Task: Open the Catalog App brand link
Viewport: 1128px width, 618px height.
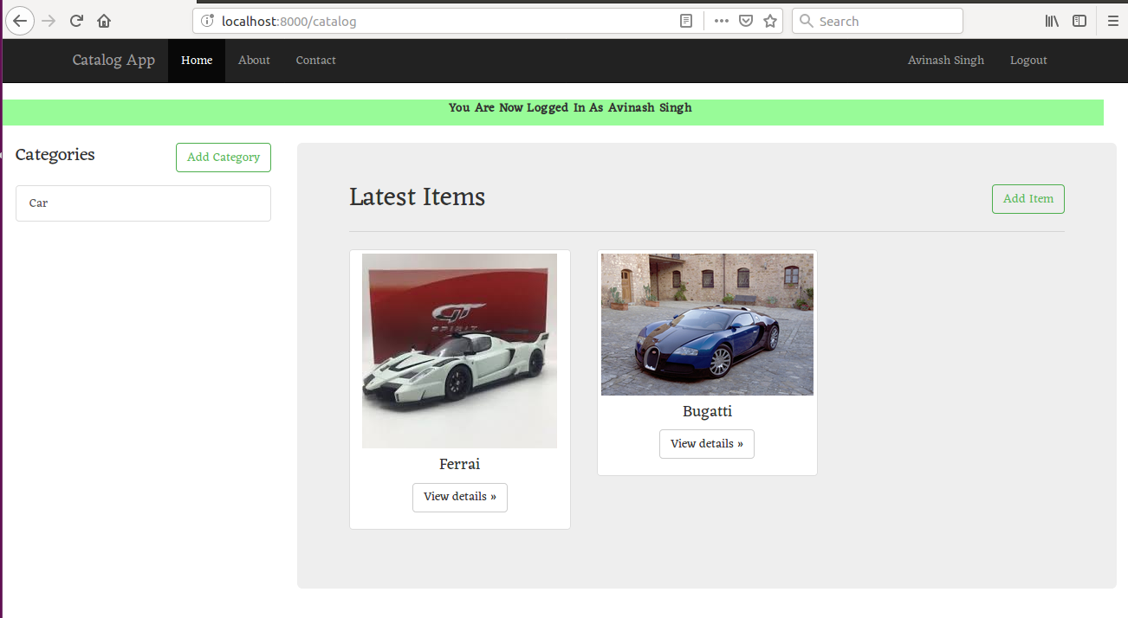Action: 113,61
